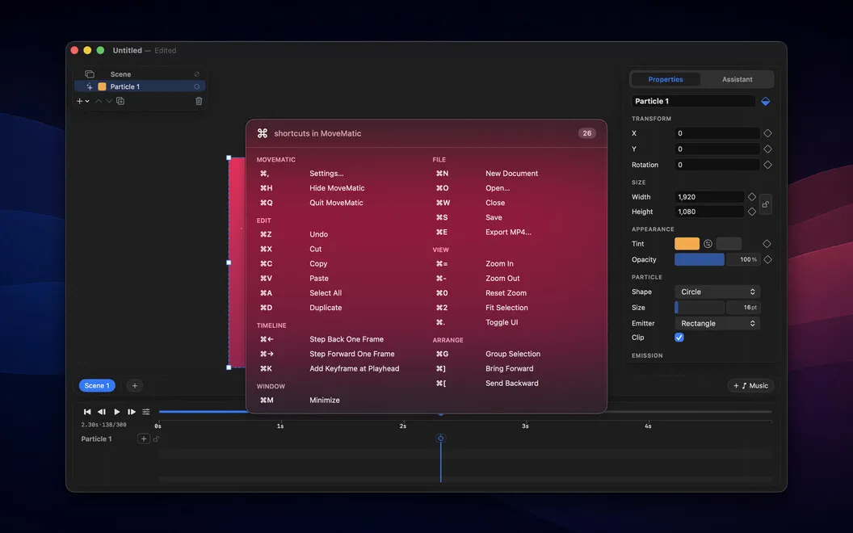Click the swap colors icon next to Tint
The height and width of the screenshot is (533, 853).
click(x=708, y=244)
